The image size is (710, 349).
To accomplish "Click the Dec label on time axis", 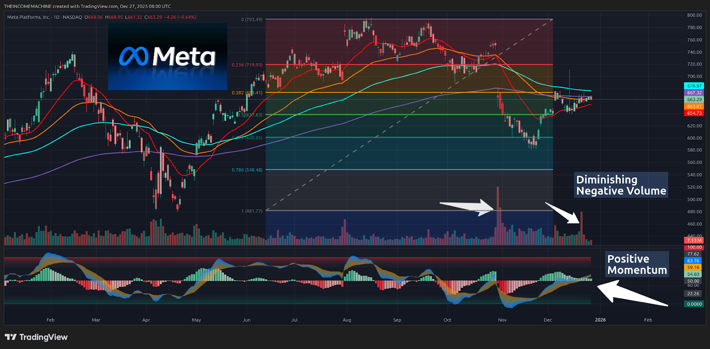I will [x=548, y=320].
